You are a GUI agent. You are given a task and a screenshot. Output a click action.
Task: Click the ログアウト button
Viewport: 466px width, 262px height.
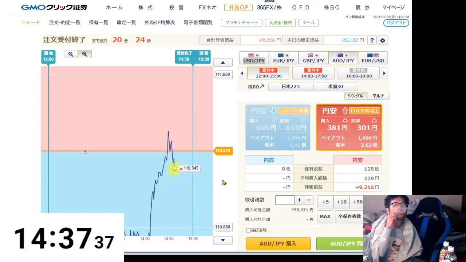coord(396,23)
